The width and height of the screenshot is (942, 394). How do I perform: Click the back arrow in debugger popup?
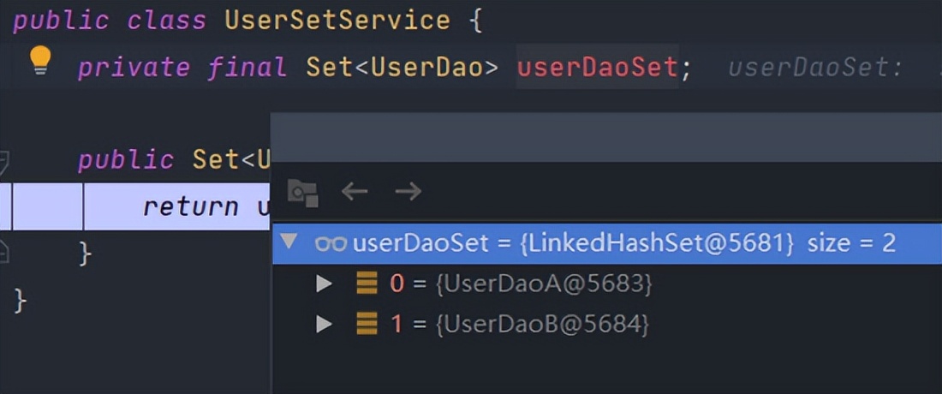tap(355, 191)
